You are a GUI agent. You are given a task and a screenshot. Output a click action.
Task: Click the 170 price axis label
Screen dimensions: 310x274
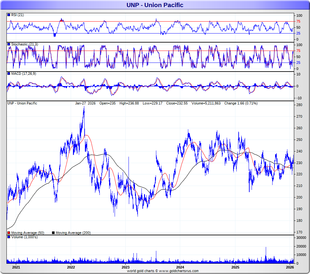(299, 232)
